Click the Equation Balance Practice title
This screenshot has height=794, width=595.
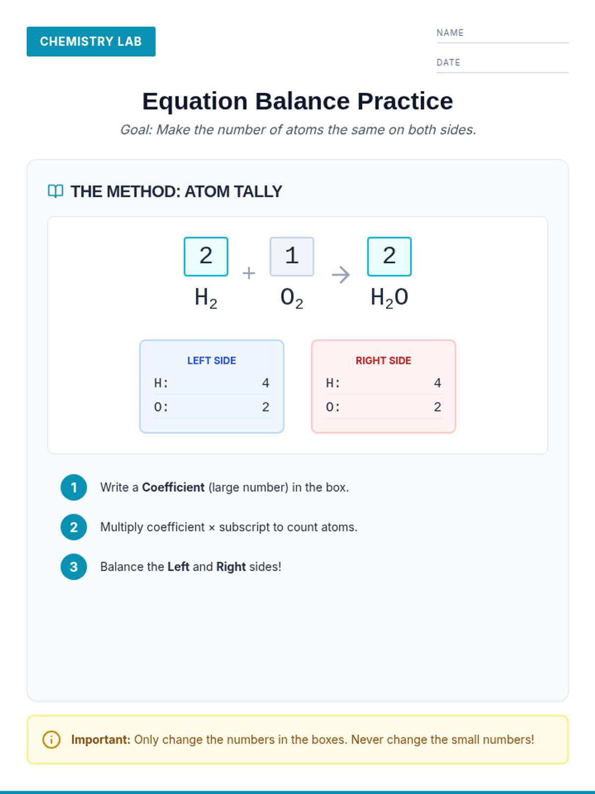297,101
